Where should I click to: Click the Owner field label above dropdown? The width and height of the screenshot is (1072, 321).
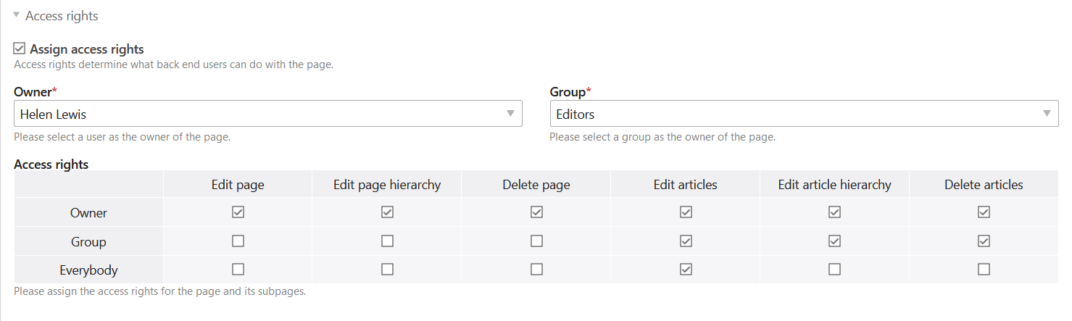pyautogui.click(x=35, y=92)
